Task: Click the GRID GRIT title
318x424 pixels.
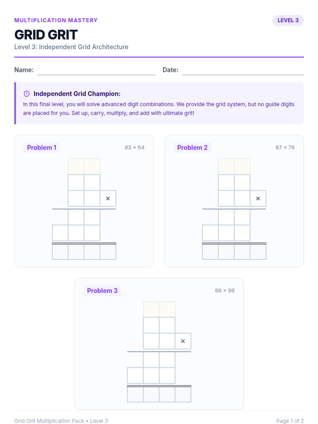Action: point(46,35)
